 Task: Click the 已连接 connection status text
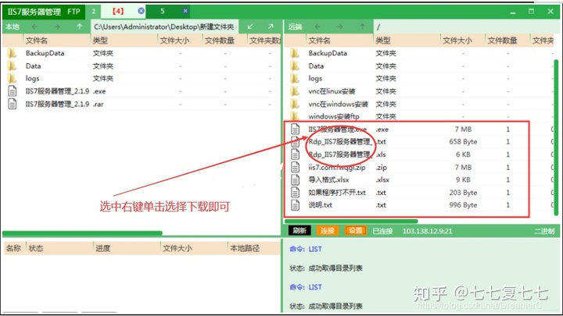pos(382,231)
